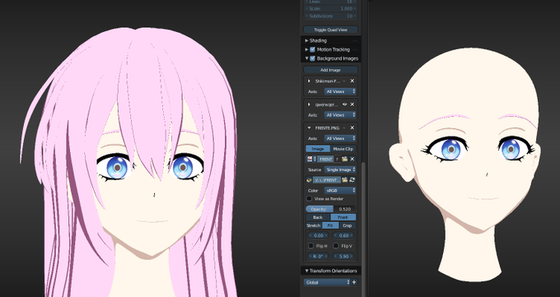Click the Subdivisions 10 field
This screenshot has height=297, width=560.
tap(330, 16)
